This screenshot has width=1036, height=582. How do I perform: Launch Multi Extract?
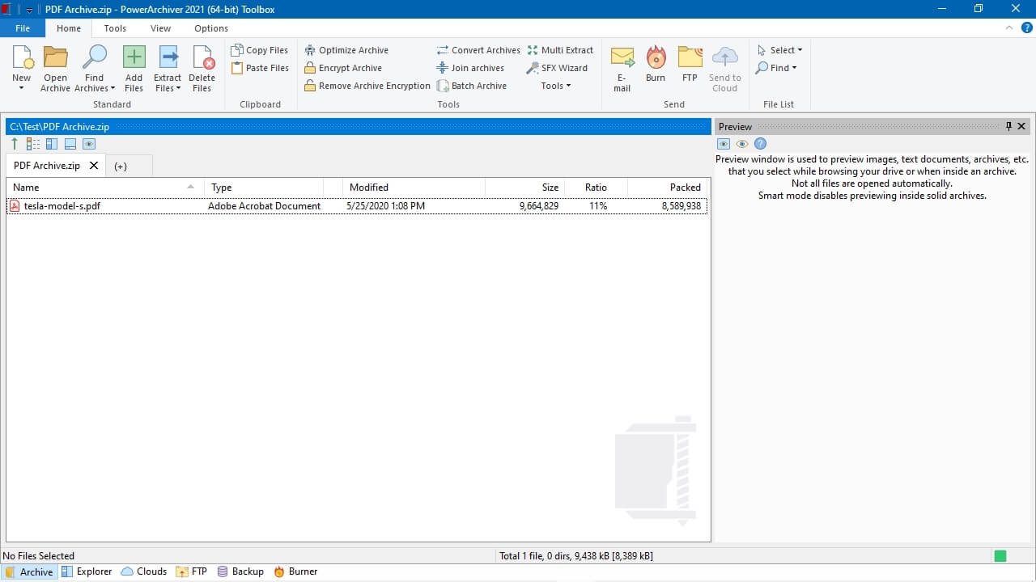coord(560,50)
